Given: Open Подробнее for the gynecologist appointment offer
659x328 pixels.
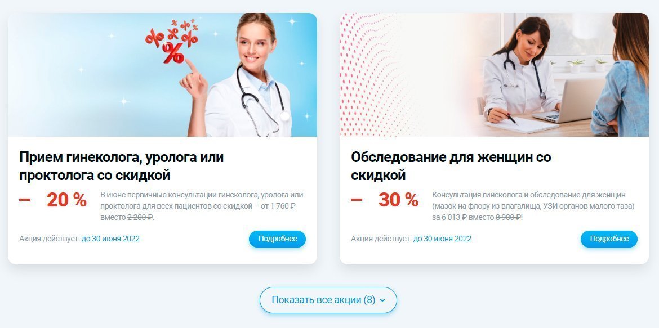Looking at the screenshot, I should [277, 239].
